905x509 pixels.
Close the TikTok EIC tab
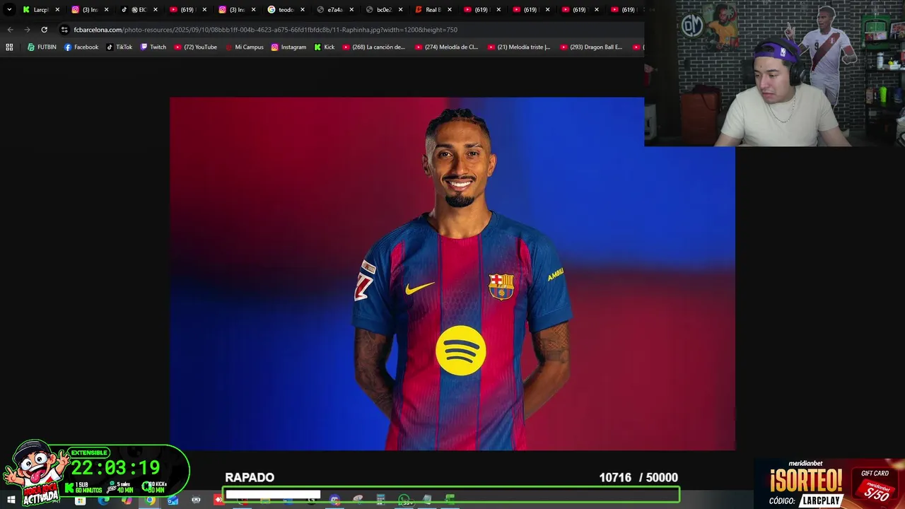click(156, 10)
